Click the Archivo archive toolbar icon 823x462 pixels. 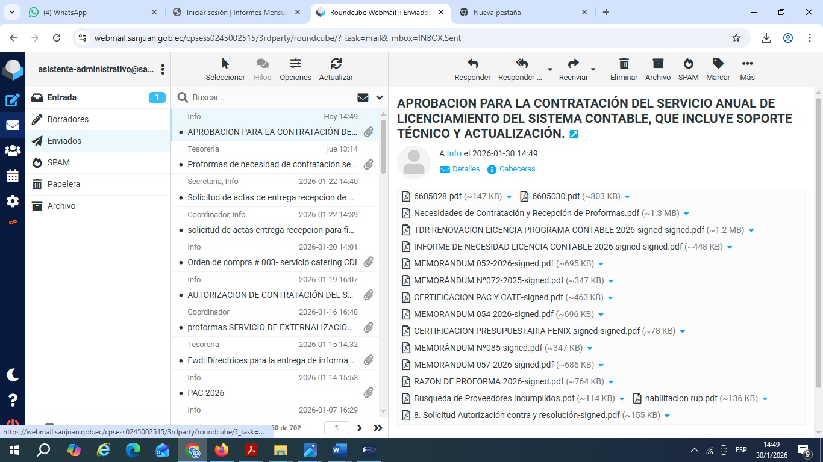[x=657, y=64]
